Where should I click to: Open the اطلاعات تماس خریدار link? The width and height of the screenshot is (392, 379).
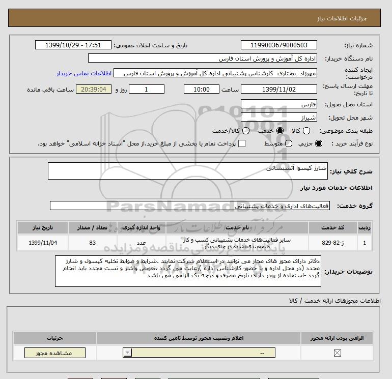click(84, 73)
